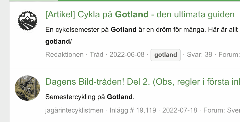Click the bold gotland/ URL fragment

click(58, 41)
